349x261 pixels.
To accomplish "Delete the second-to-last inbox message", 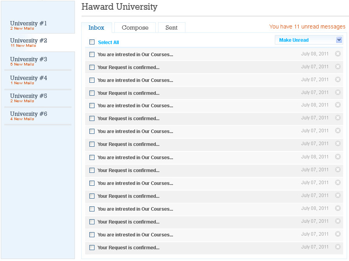I will pos(338,234).
